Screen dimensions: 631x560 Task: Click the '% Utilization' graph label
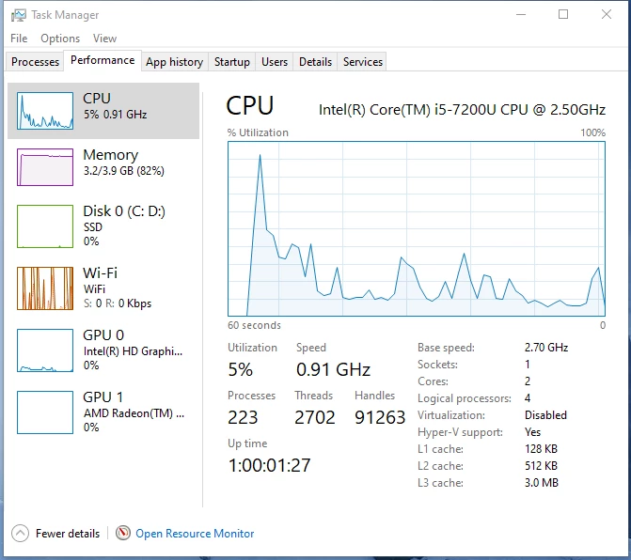258,132
